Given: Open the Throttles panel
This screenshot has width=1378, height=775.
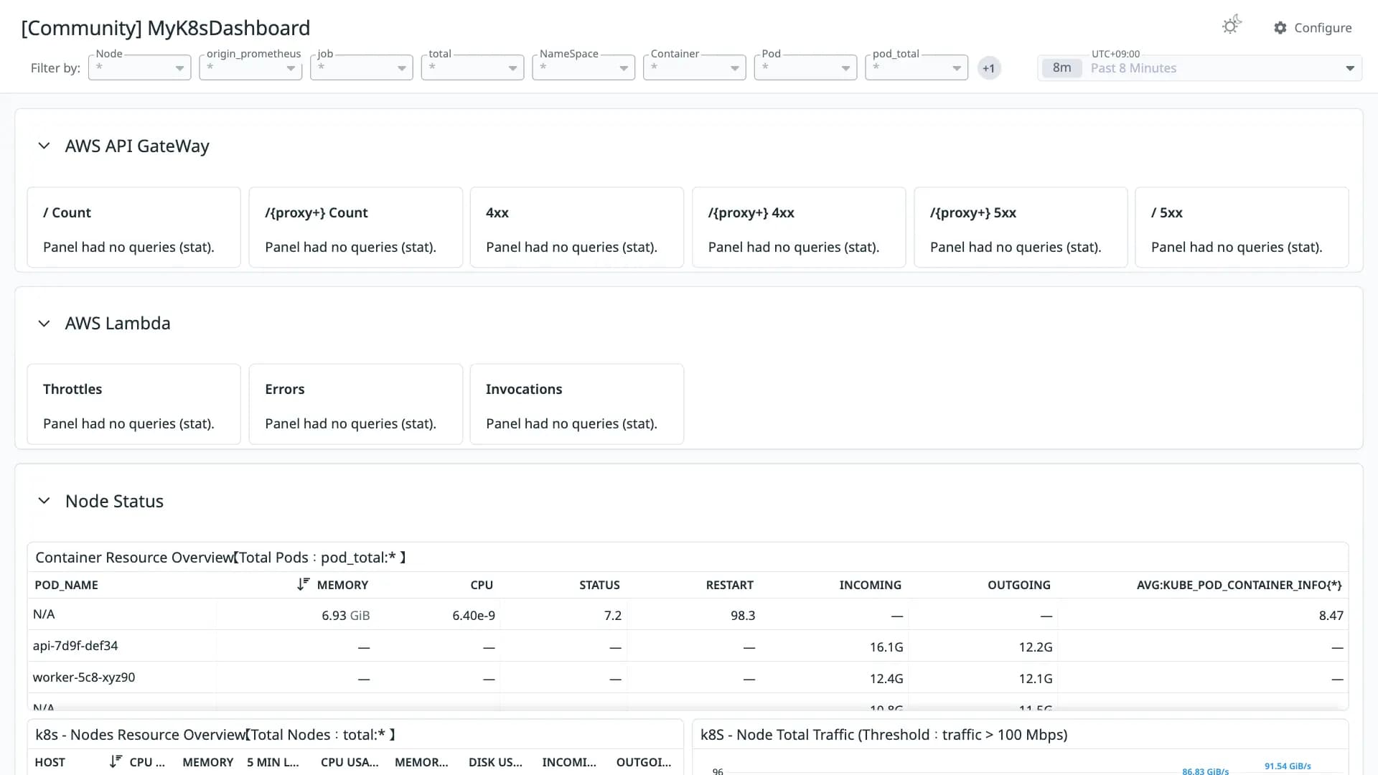Looking at the screenshot, I should [133, 404].
